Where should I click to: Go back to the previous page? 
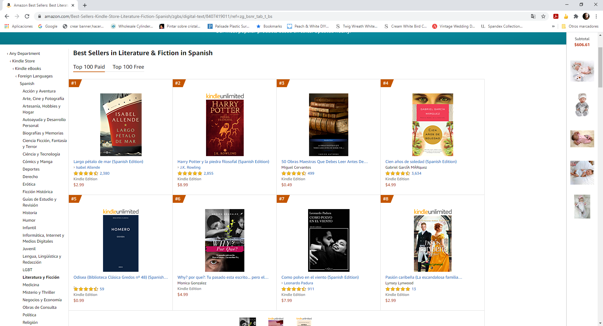click(7, 16)
